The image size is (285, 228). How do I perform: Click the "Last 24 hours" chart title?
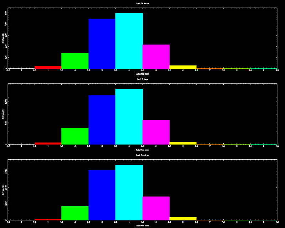click(142, 3)
